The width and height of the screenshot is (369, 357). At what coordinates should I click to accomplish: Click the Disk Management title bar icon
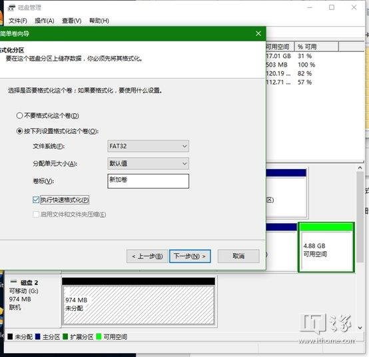pos(11,7)
